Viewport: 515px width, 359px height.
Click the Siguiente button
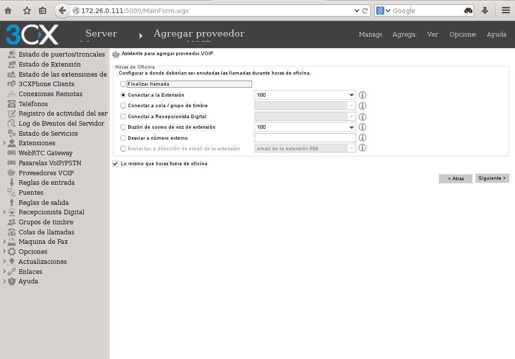tap(492, 178)
